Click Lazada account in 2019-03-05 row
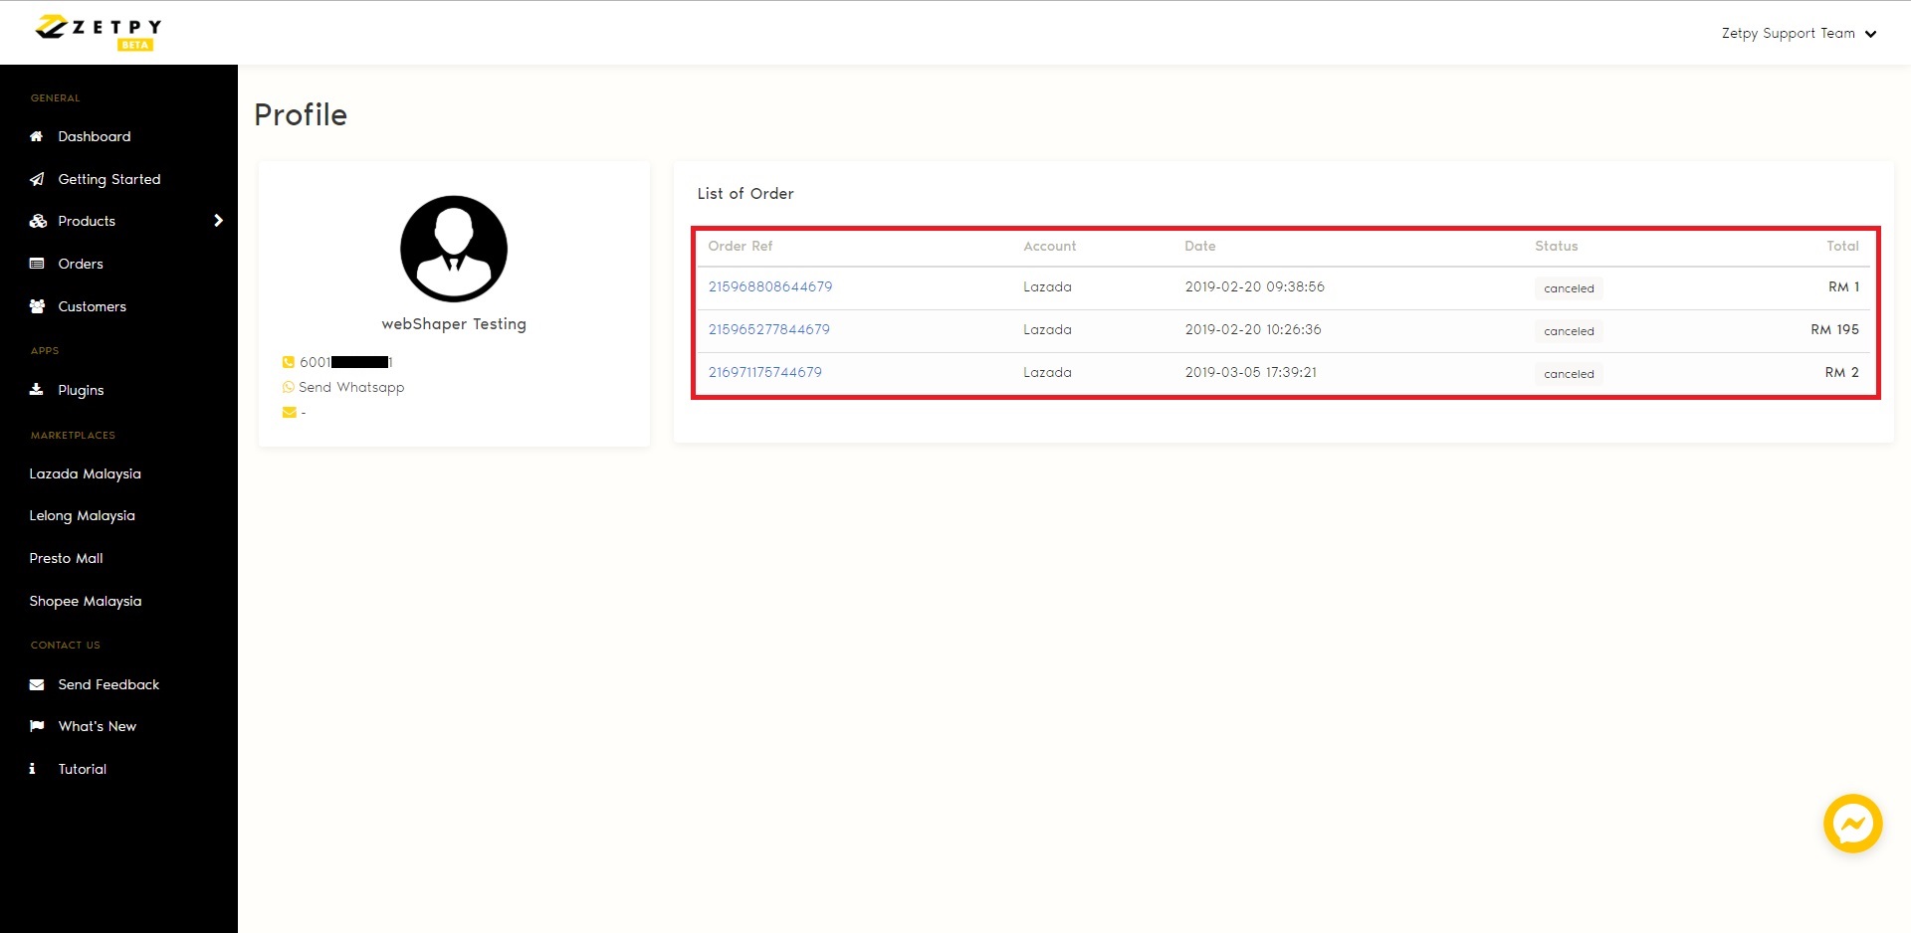Screen dimensions: 1911x933 (x=1048, y=372)
